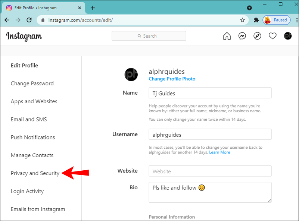This screenshot has width=299, height=221.
Task: Click the Username field with alphrguides
Action: coord(210,135)
